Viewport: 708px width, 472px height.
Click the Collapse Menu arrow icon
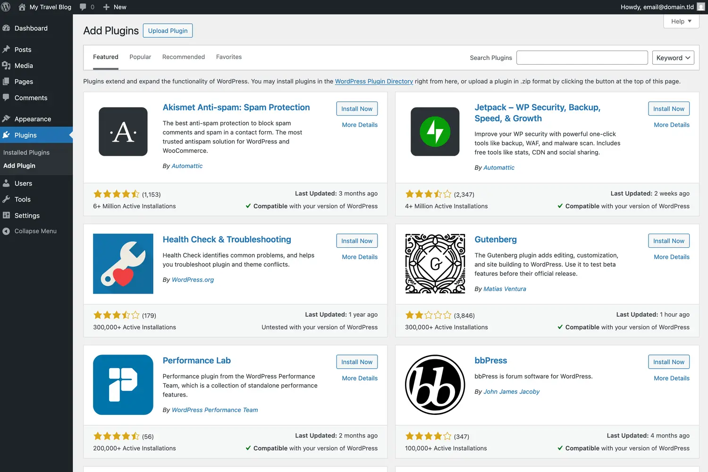[6, 231]
